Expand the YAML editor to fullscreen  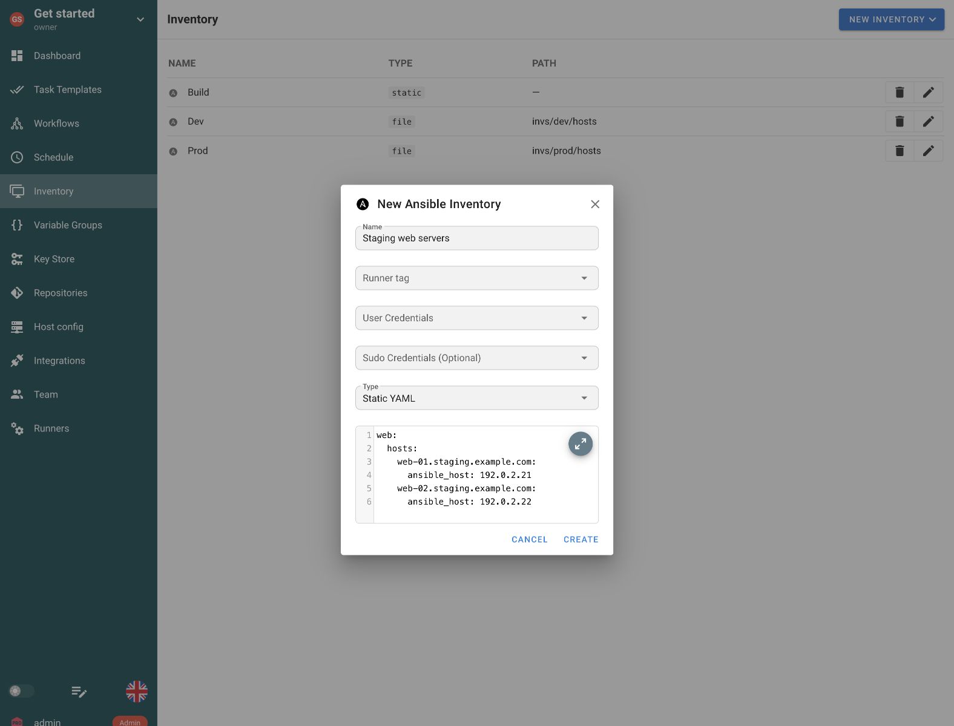[x=581, y=444]
